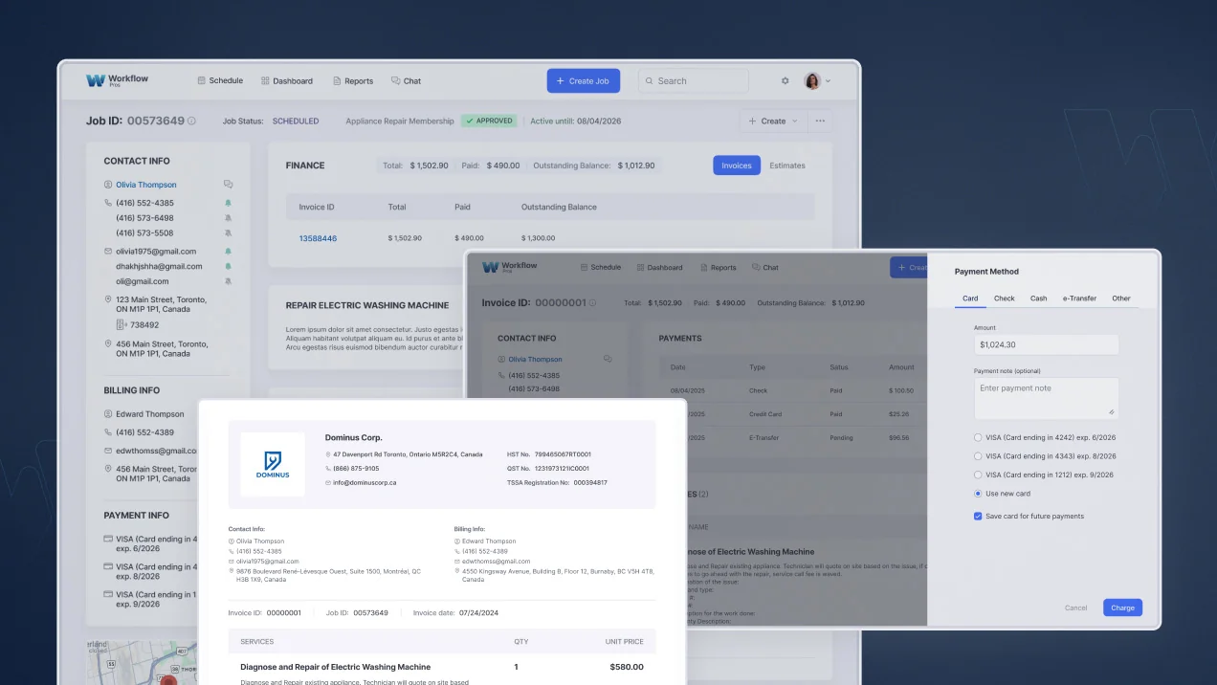1217x685 pixels.
Task: Toggle notification bell for olivia1975@gmail.com
Action: point(228,252)
